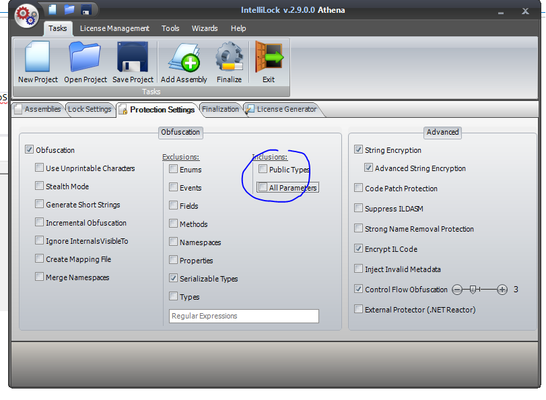Check the Public Types inclusion

tap(263, 169)
